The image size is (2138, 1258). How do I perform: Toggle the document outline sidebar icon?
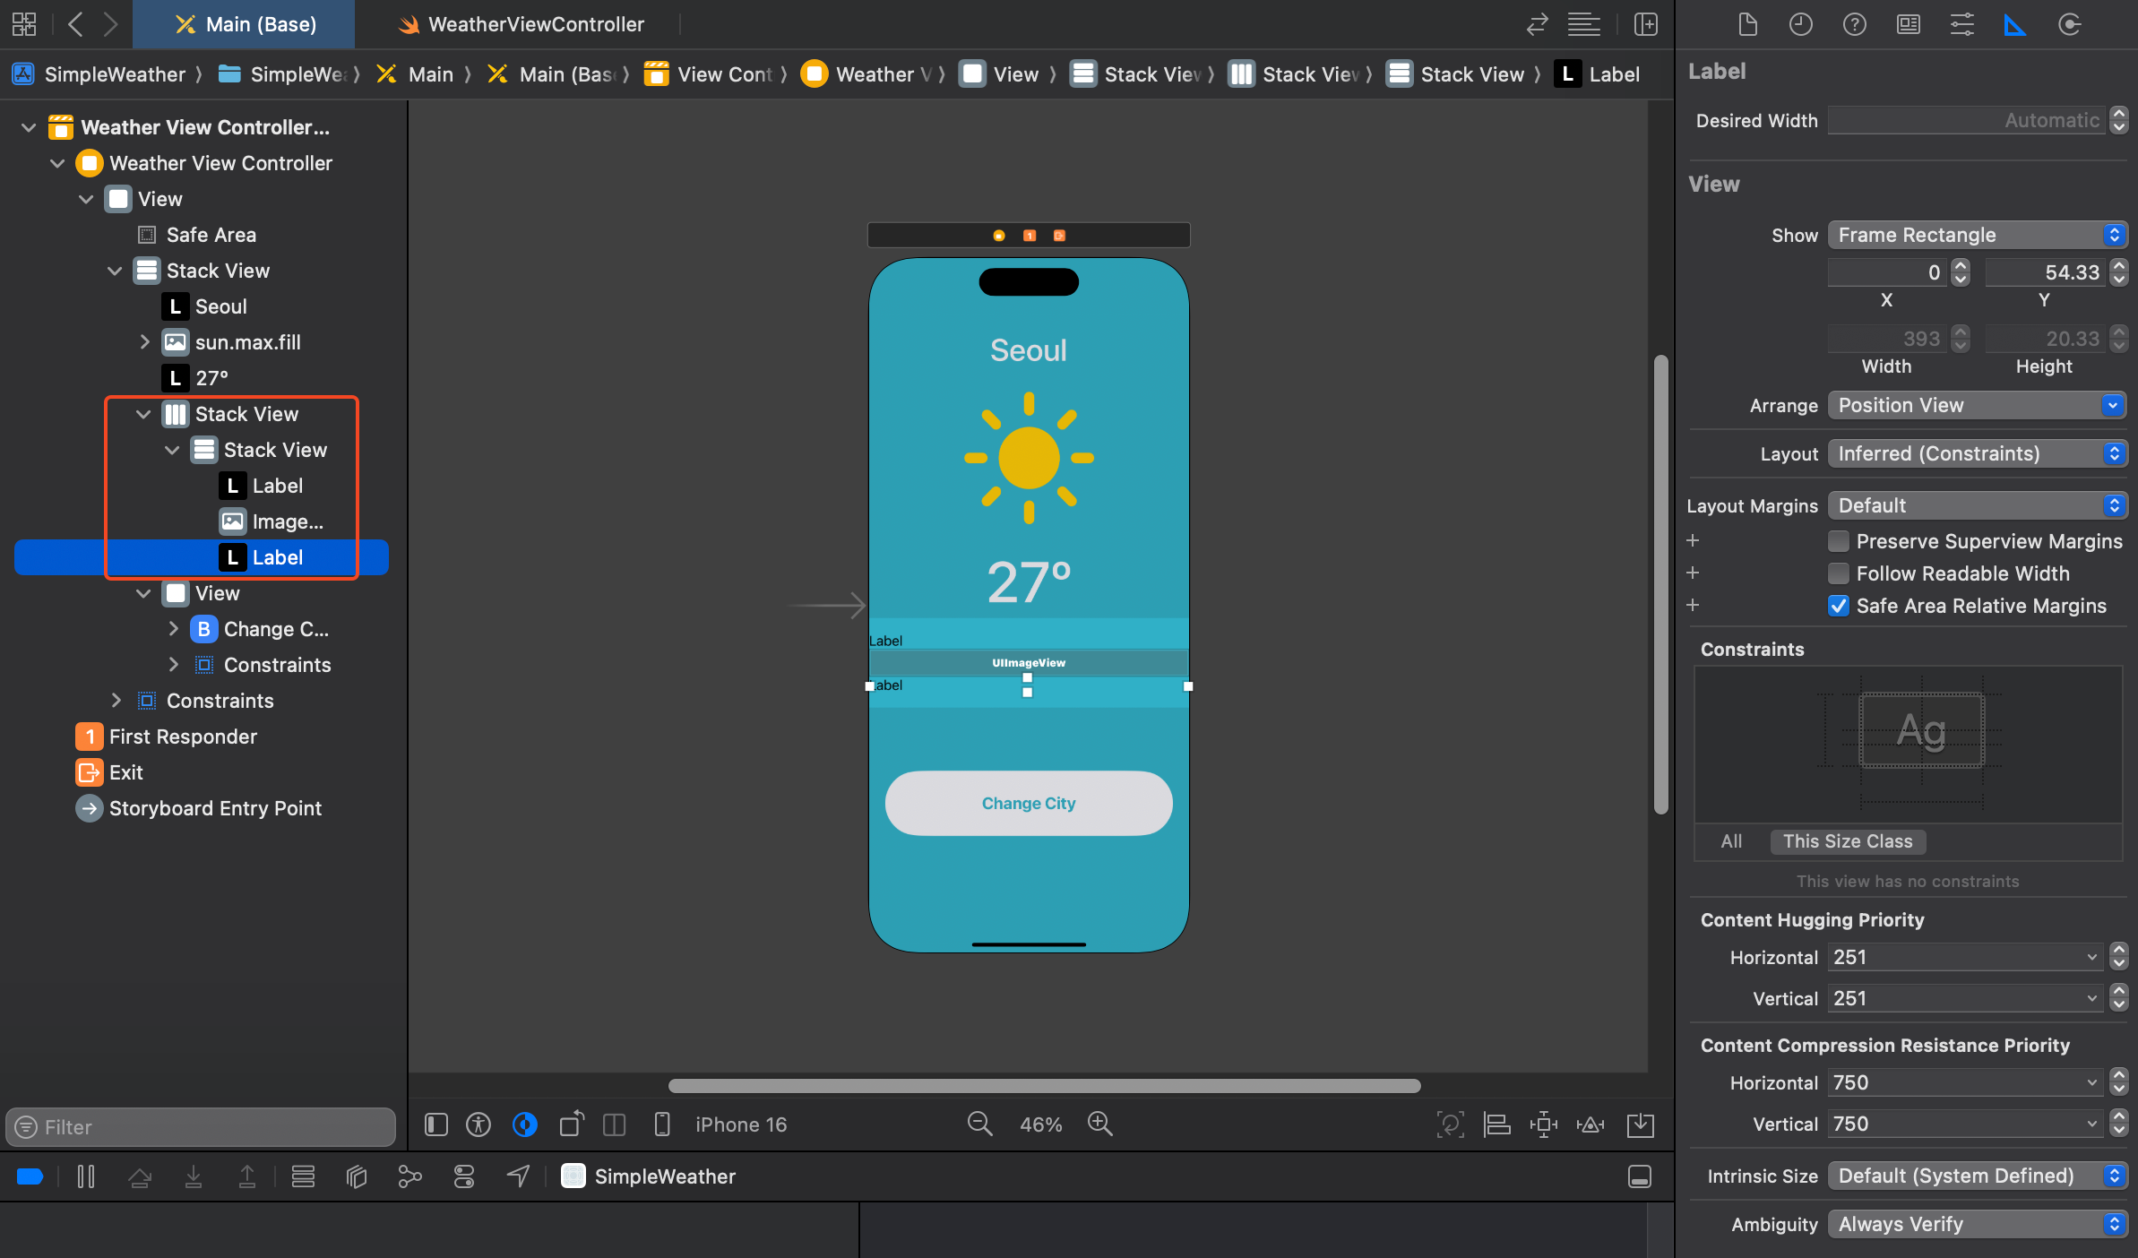coord(436,1124)
